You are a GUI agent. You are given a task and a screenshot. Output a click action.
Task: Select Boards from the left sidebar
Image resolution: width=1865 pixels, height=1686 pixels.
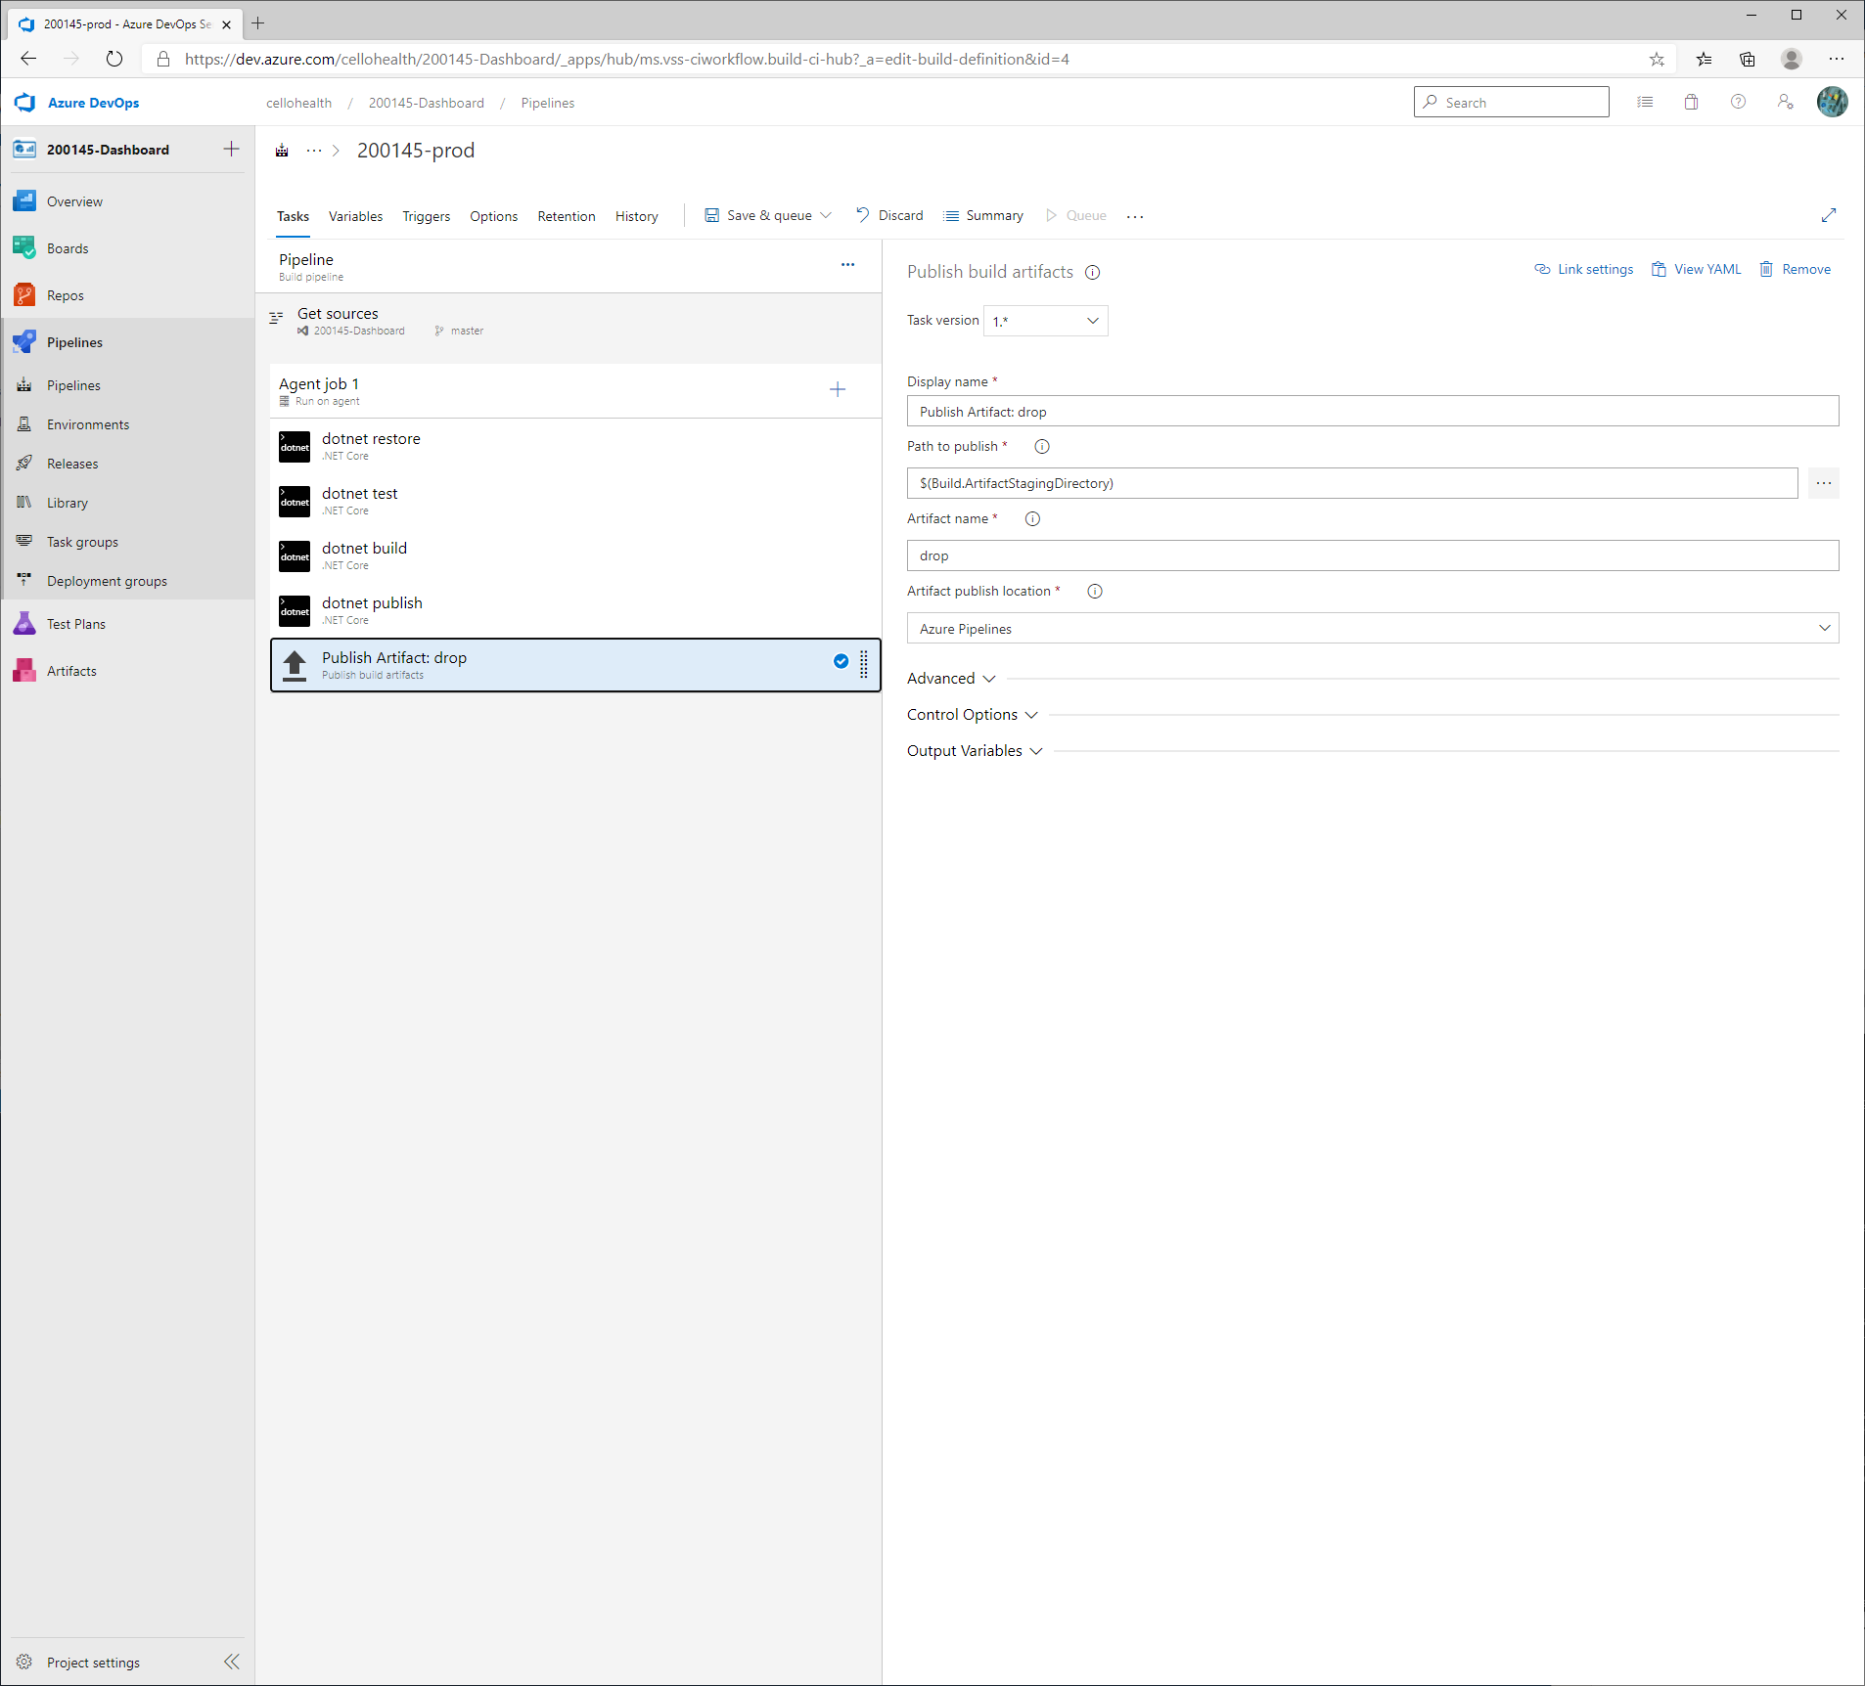[68, 247]
